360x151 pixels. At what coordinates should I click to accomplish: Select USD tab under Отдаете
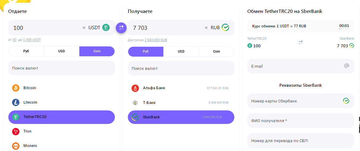61,51
